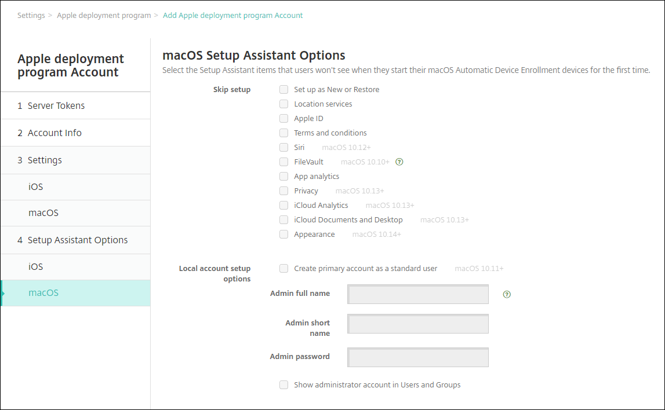Click the Admin full name field

[x=418, y=294]
